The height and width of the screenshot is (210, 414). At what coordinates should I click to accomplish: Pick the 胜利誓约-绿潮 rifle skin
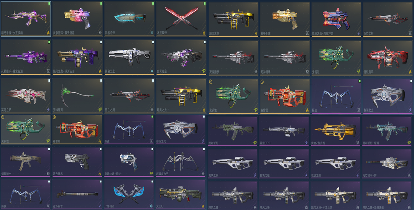387,131
